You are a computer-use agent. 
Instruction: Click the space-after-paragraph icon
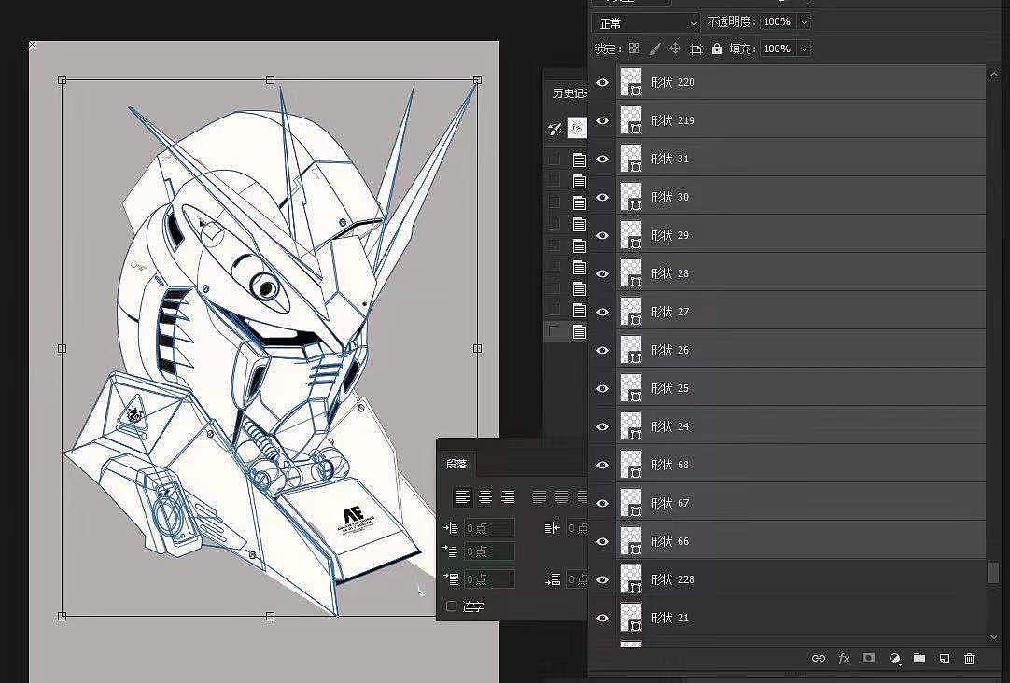(552, 579)
